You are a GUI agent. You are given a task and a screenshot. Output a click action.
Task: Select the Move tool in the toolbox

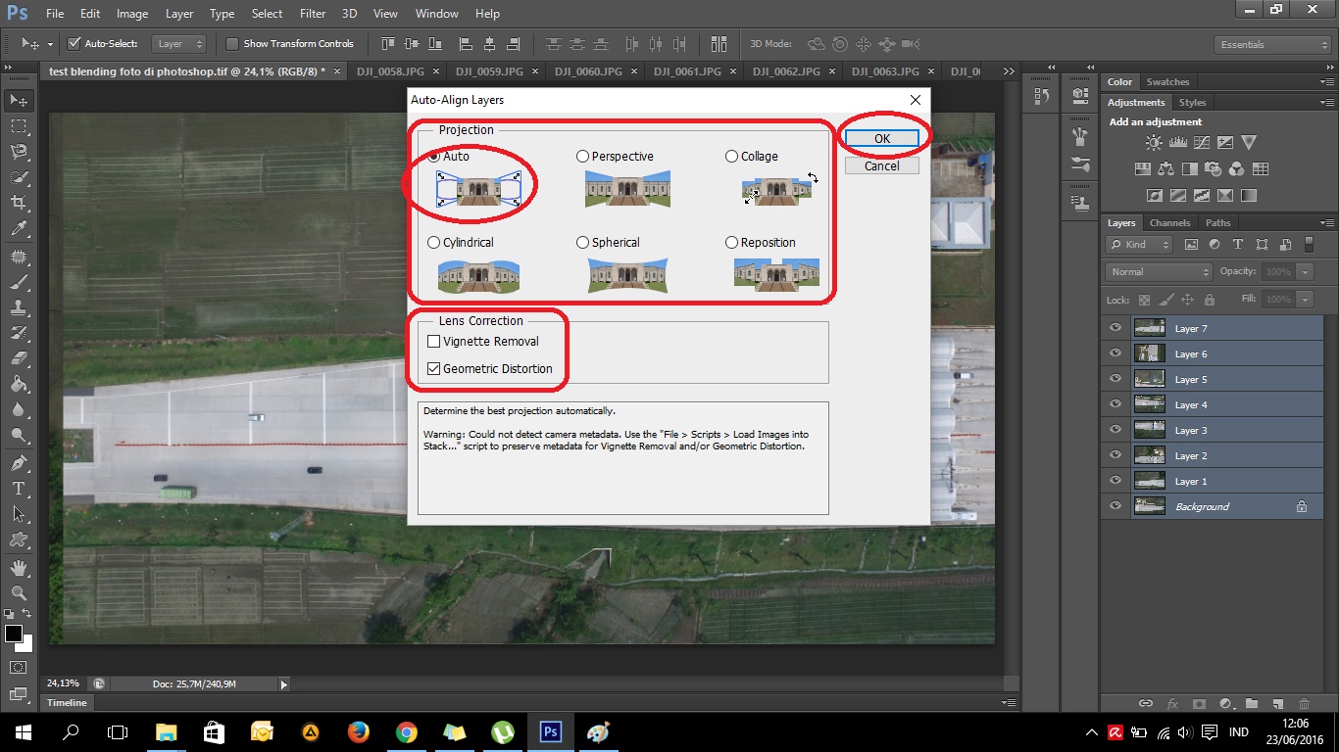pos(19,101)
